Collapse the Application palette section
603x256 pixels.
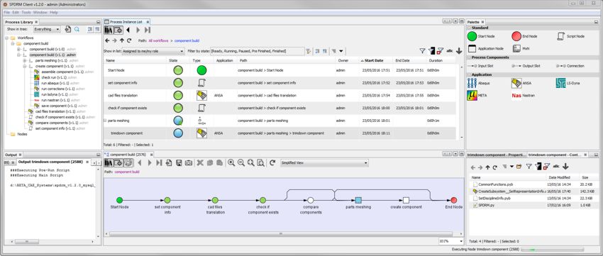(x=469, y=74)
